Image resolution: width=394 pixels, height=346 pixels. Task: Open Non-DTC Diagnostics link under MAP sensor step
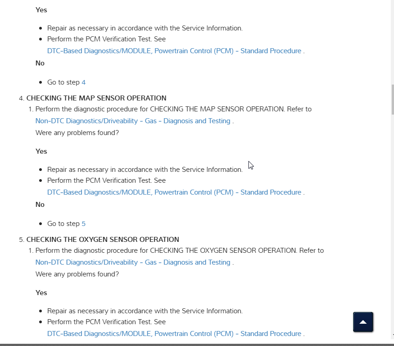click(x=133, y=121)
